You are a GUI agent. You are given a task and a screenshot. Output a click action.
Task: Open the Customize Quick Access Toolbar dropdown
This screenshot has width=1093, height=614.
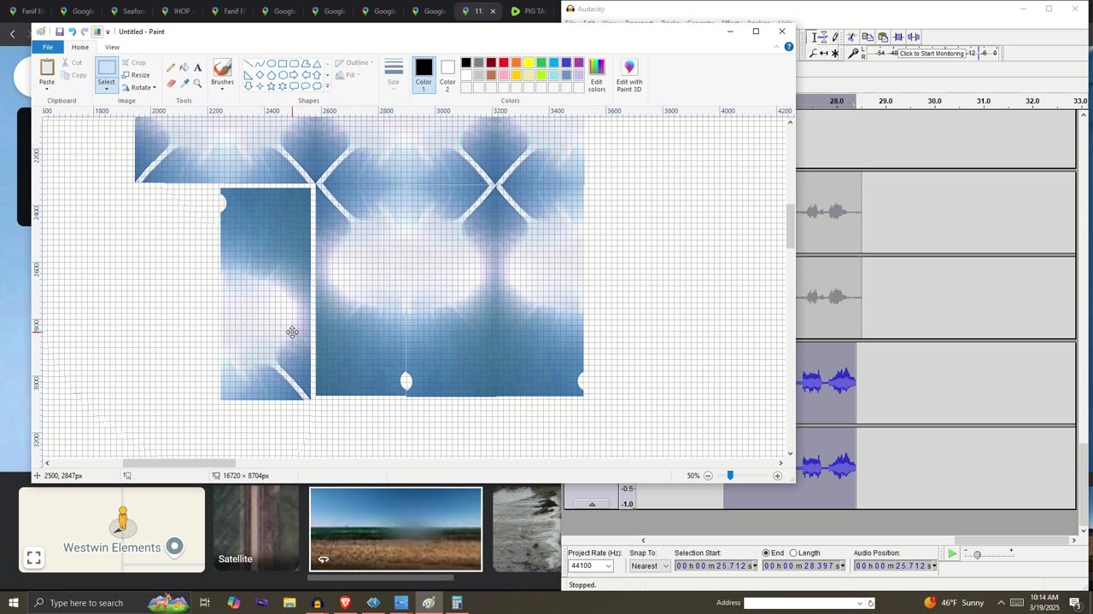point(108,32)
